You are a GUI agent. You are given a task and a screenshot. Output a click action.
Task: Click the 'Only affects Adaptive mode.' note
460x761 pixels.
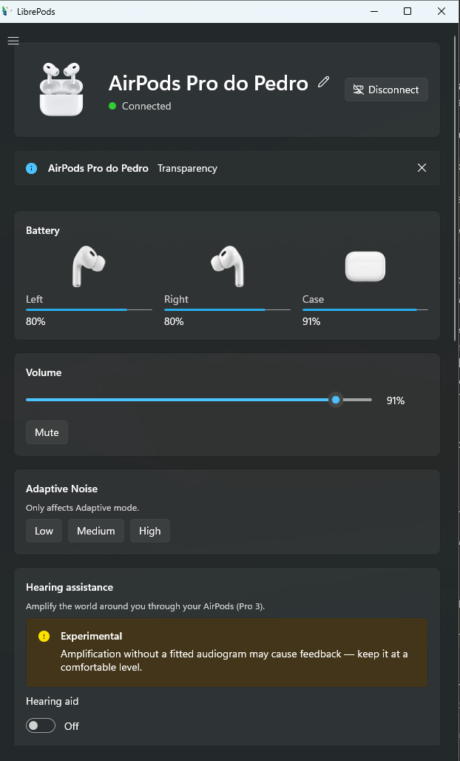tap(82, 508)
